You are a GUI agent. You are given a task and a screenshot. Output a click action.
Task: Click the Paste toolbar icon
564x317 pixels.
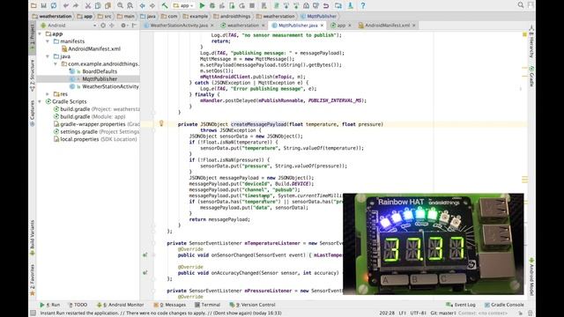tap(108, 5)
